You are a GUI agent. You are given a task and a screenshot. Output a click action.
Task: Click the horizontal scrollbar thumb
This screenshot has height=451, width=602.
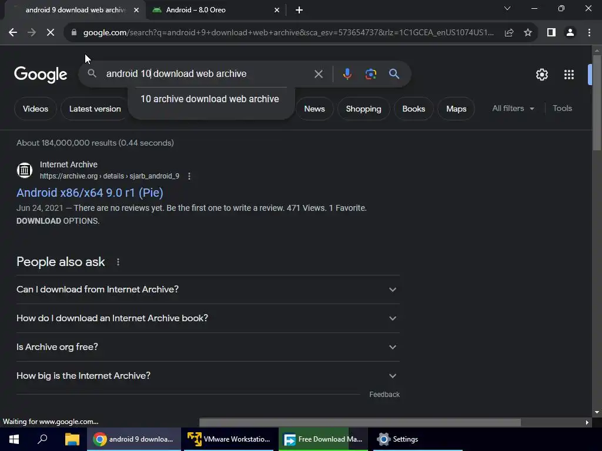[x=360, y=423]
